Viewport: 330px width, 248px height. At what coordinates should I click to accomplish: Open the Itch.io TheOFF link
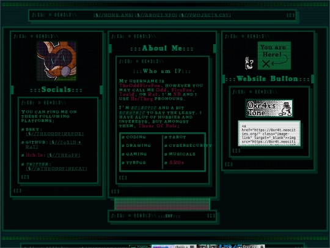(64, 155)
